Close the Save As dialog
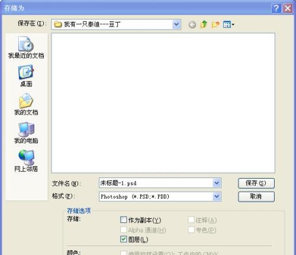Viewport: 296px width, 255px height. point(288,8)
